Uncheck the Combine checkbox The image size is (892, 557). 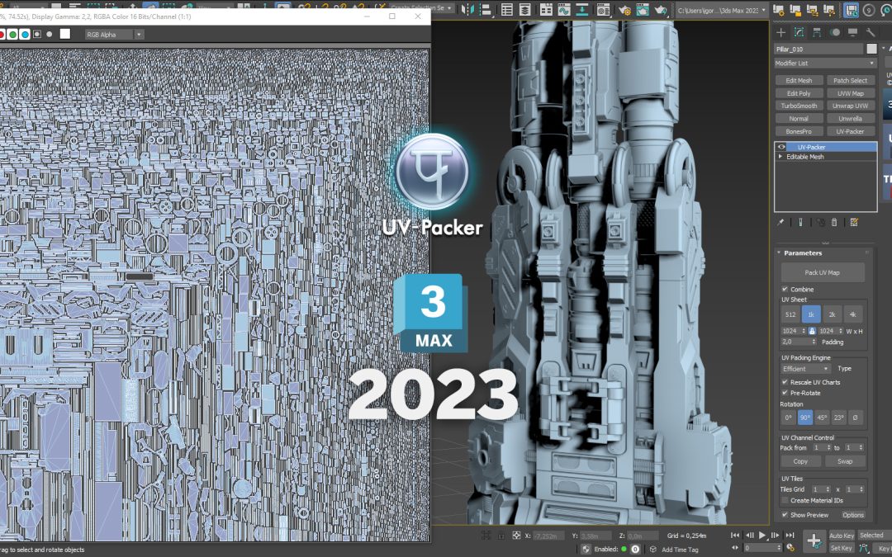pyautogui.click(x=785, y=290)
